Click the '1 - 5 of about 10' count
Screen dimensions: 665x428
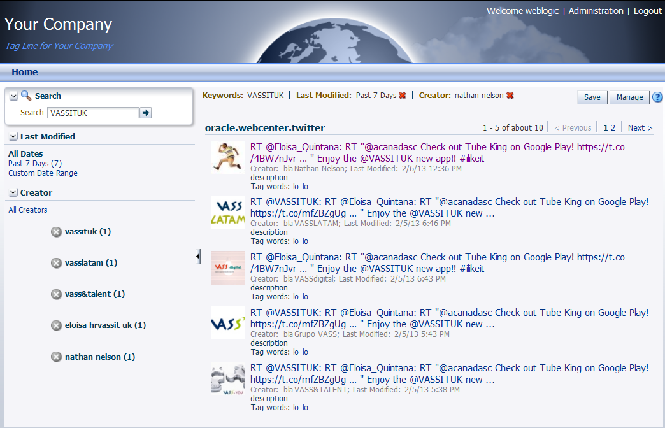click(513, 127)
